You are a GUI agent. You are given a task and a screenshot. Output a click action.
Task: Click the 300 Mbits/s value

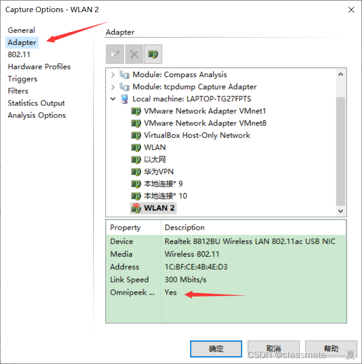pyautogui.click(x=186, y=280)
